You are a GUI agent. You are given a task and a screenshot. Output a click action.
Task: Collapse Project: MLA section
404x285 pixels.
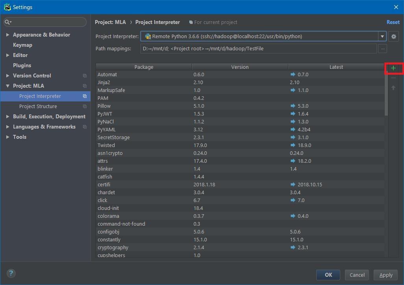click(x=7, y=86)
